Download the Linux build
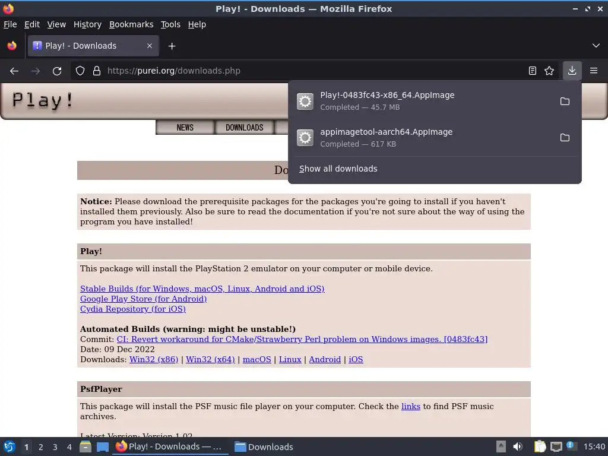The height and width of the screenshot is (456, 608). (x=290, y=359)
